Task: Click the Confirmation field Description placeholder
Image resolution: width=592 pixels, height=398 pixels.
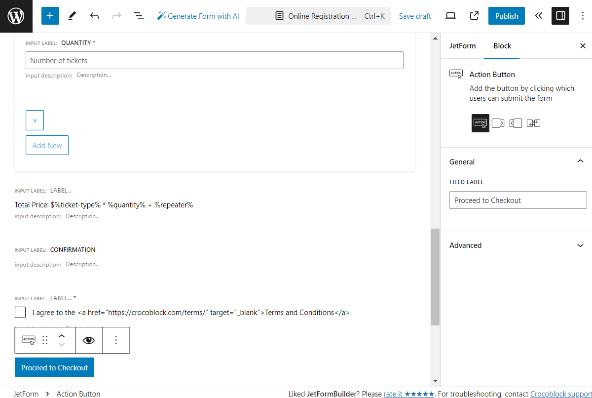Action: (82, 264)
